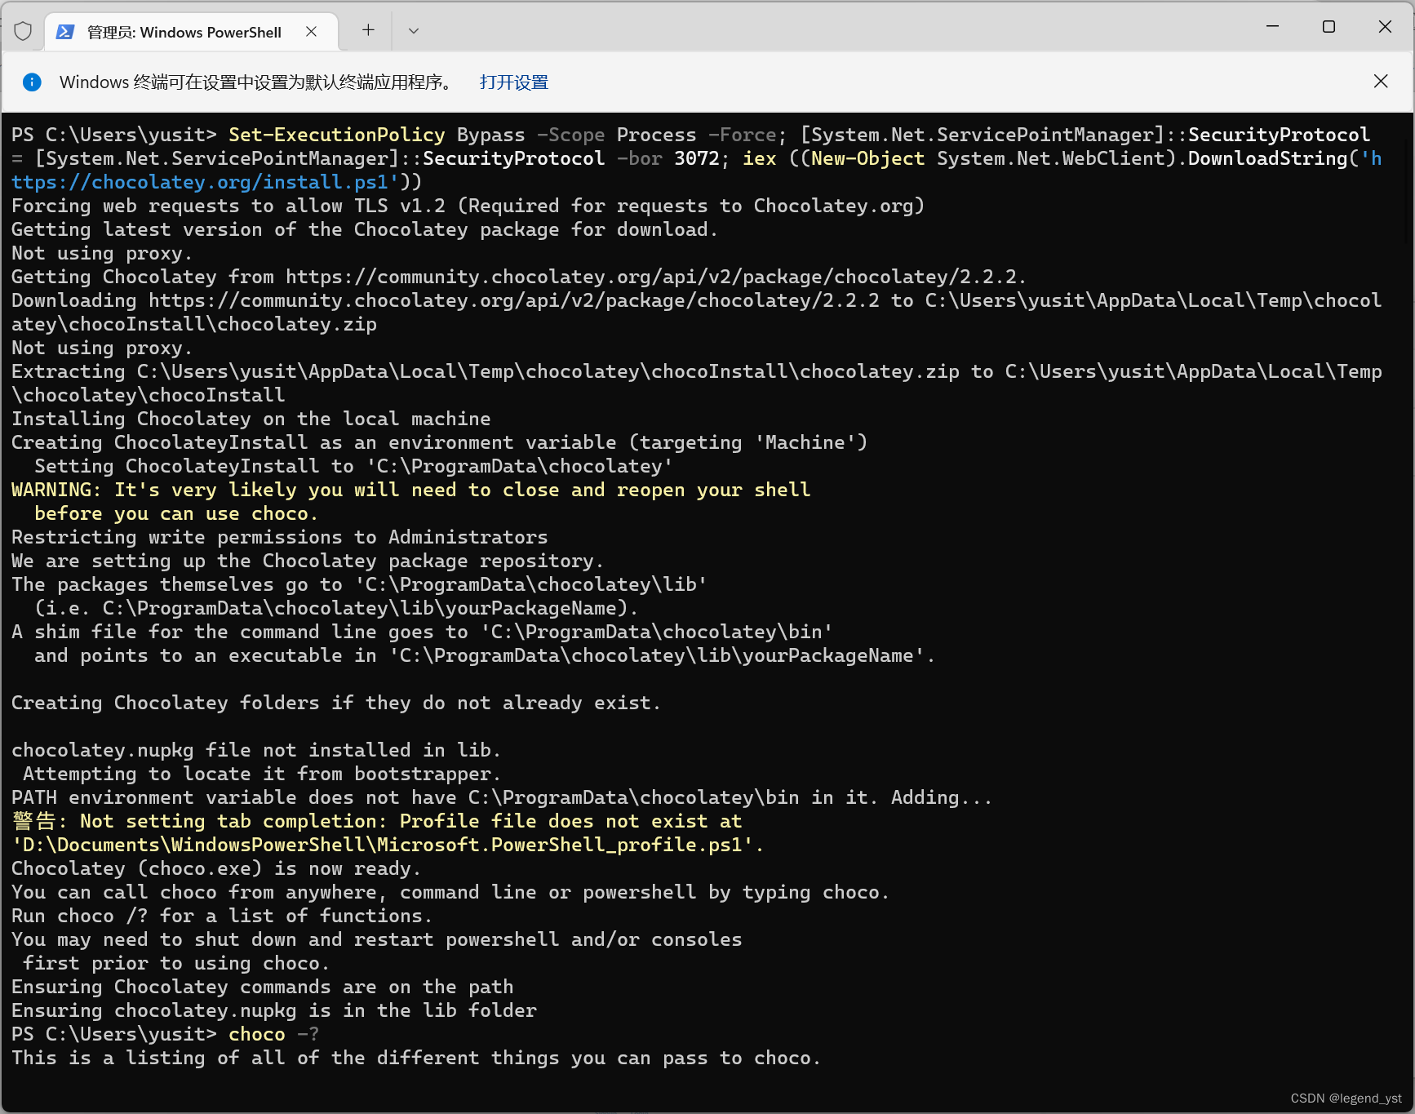Click the PowerShell icon on the tab
1415x1114 pixels.
click(x=65, y=32)
